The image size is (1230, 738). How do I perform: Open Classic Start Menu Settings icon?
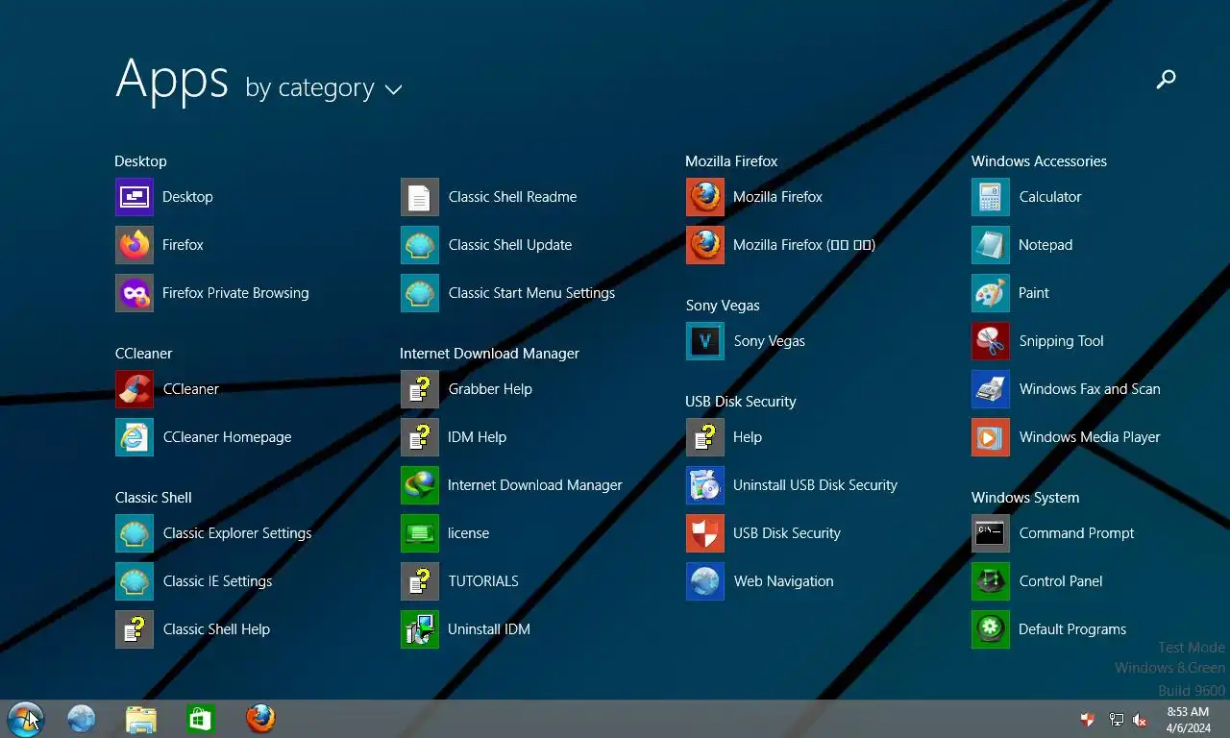420,293
